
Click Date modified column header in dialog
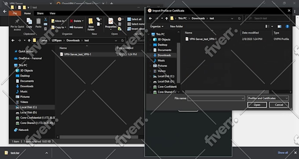point(250,33)
